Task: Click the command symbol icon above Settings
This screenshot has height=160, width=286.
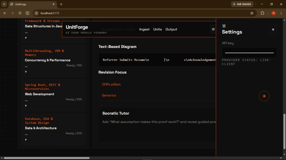Action: [x=224, y=26]
